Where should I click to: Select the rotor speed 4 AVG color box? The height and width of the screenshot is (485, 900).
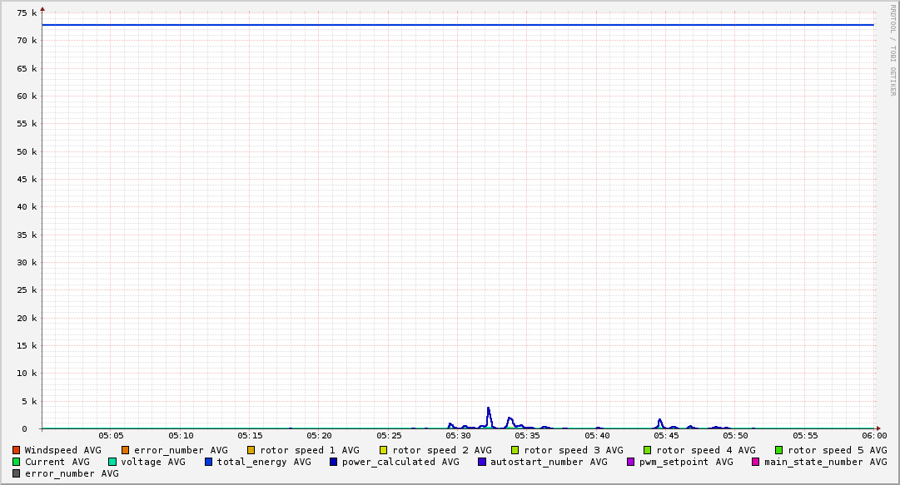pos(648,450)
